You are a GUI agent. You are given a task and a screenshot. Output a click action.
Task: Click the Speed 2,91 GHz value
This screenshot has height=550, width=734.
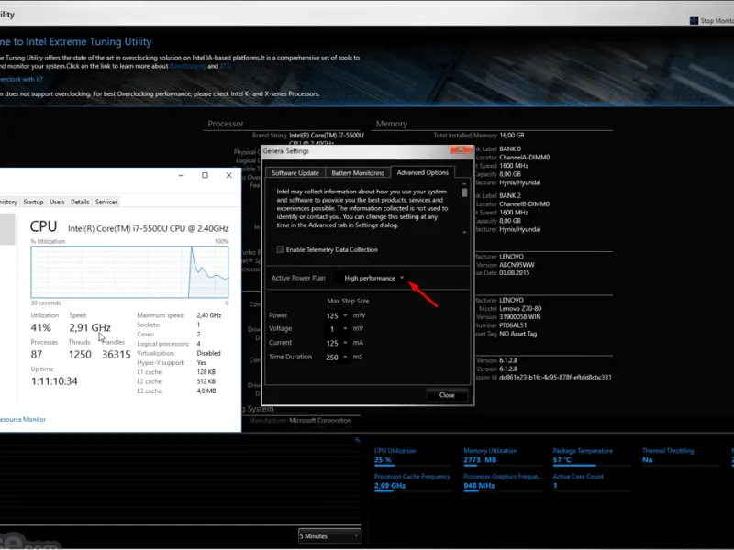(x=90, y=327)
